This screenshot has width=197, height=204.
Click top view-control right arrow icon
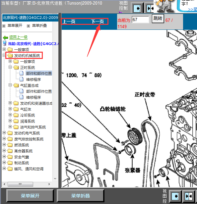click(138, 8)
